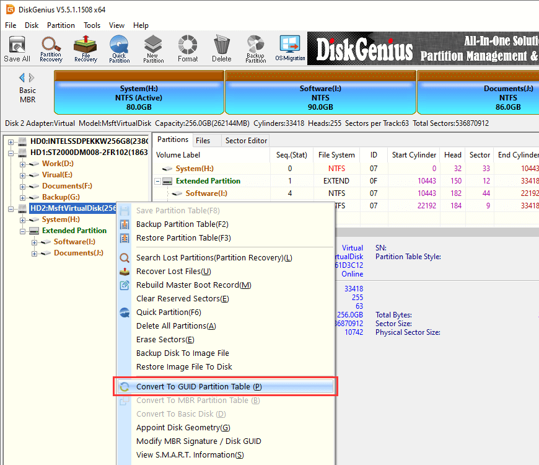Open the Backup Partition tool
Image resolution: width=539 pixels, height=465 pixels.
pos(255,48)
